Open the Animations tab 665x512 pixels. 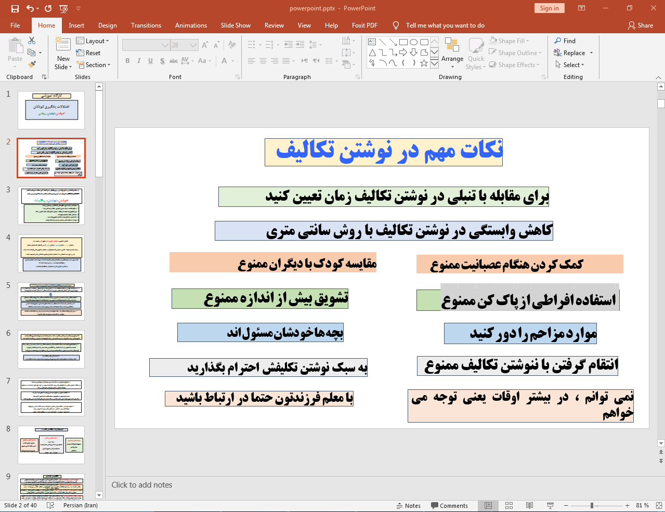191,25
